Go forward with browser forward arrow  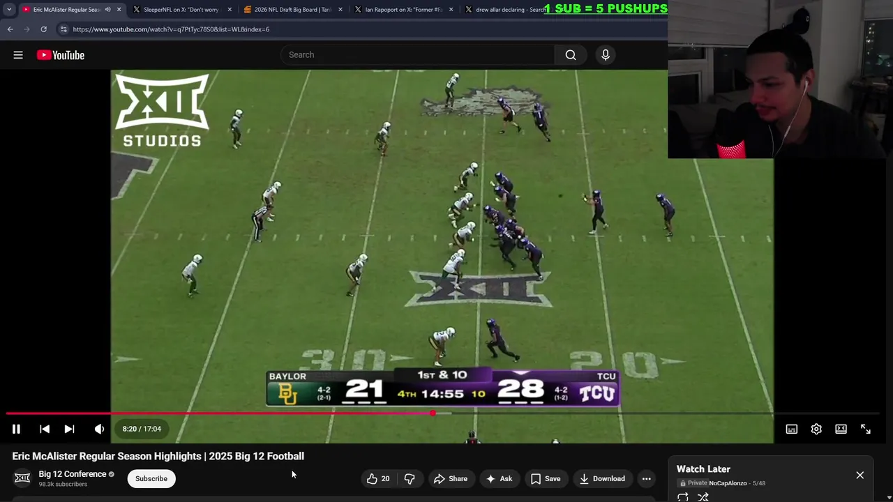27,29
